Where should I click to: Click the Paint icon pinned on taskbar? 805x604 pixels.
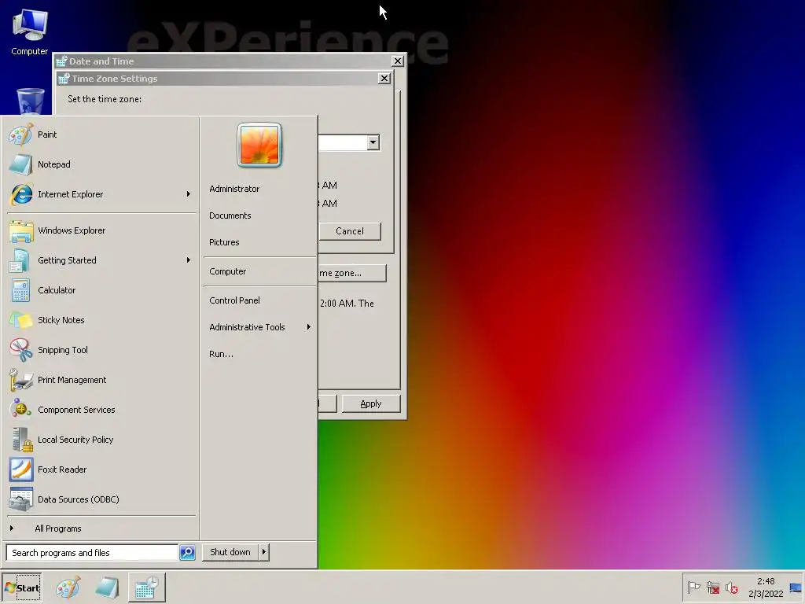click(68, 587)
